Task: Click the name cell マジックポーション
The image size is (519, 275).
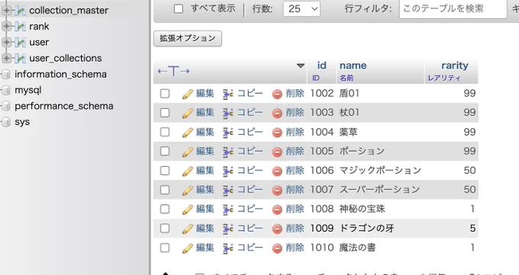Action: click(x=380, y=171)
